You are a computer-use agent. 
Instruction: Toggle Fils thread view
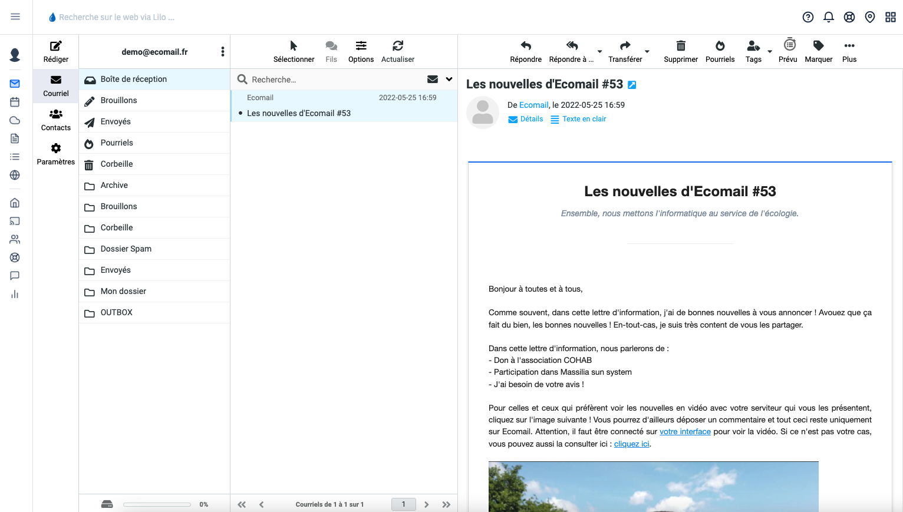tap(331, 52)
